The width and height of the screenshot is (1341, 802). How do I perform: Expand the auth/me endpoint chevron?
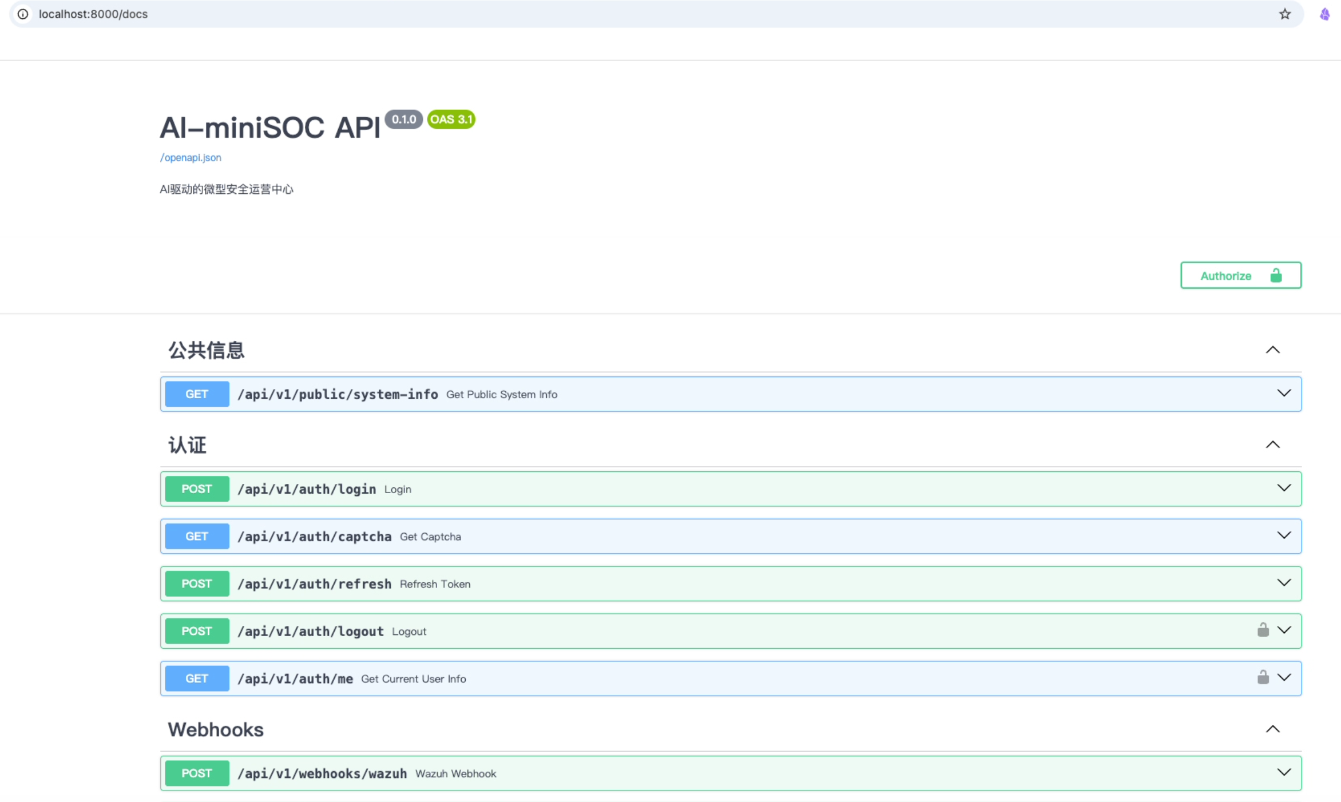coord(1284,677)
